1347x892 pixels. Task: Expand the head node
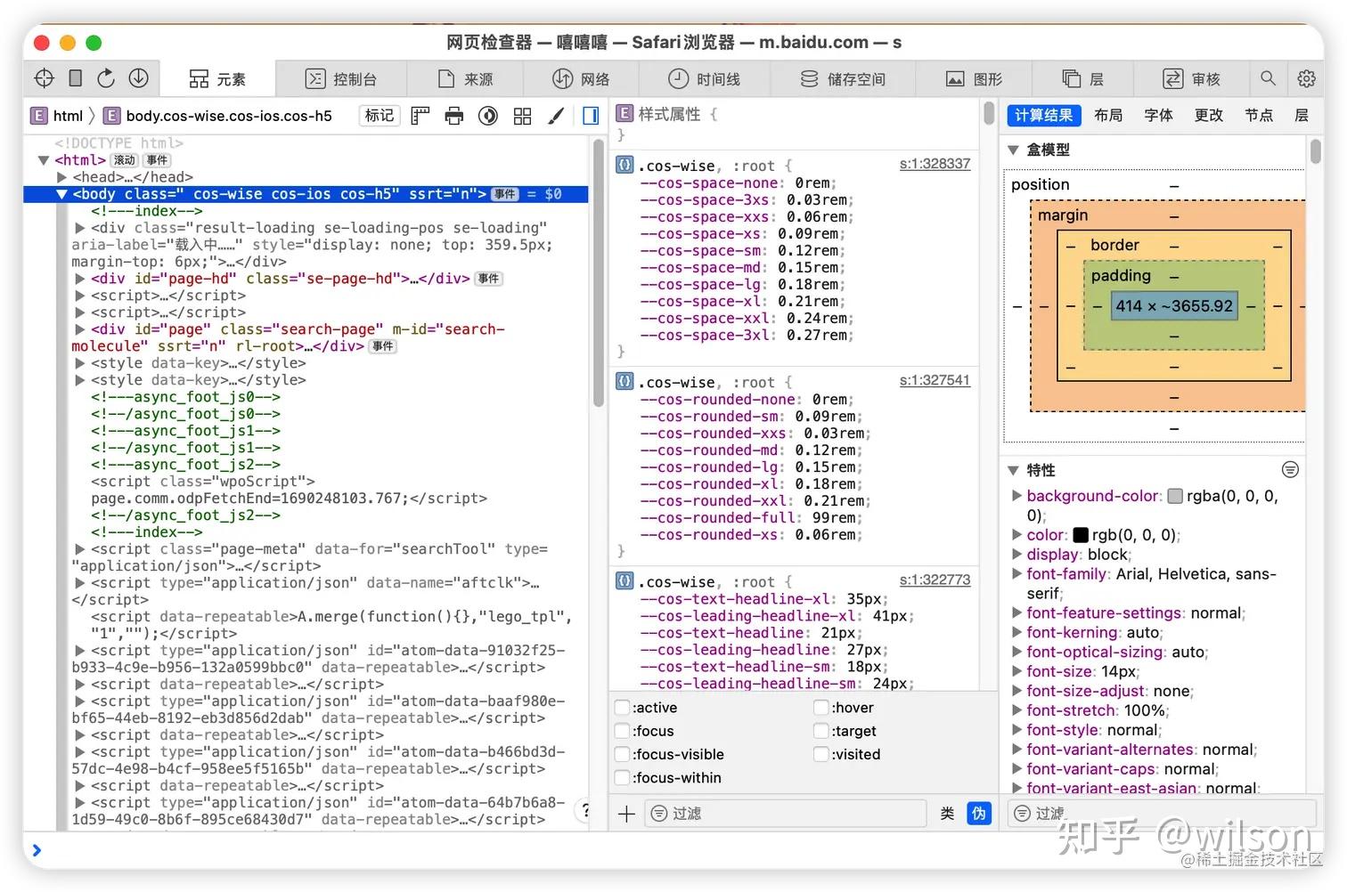(61, 177)
